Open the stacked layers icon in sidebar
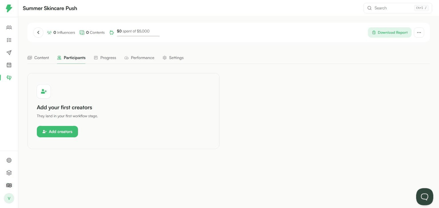The image size is (439, 208). tap(9, 173)
